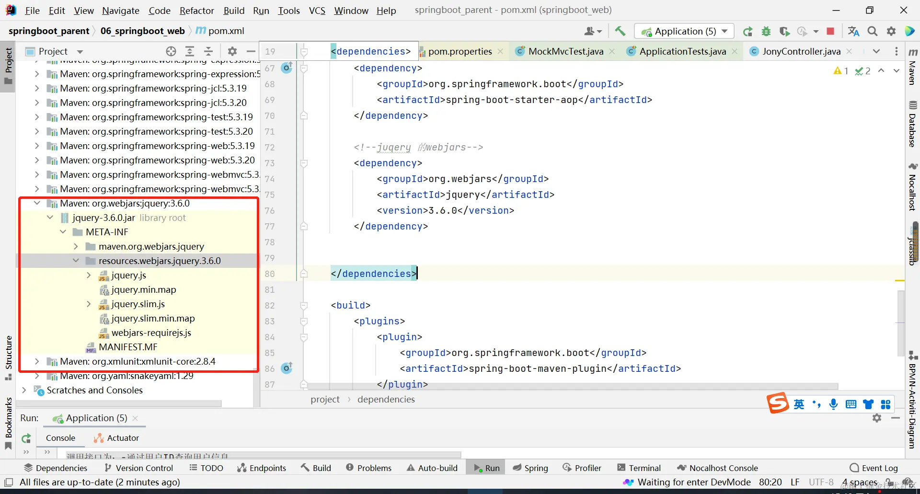Click Project tree horizontal scrollbar
The image size is (920, 494).
click(x=120, y=403)
